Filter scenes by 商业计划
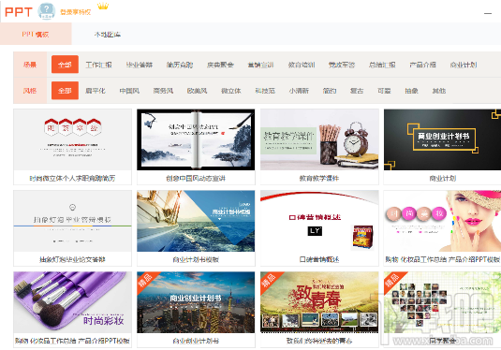The width and height of the screenshot is (501, 350). [x=464, y=65]
